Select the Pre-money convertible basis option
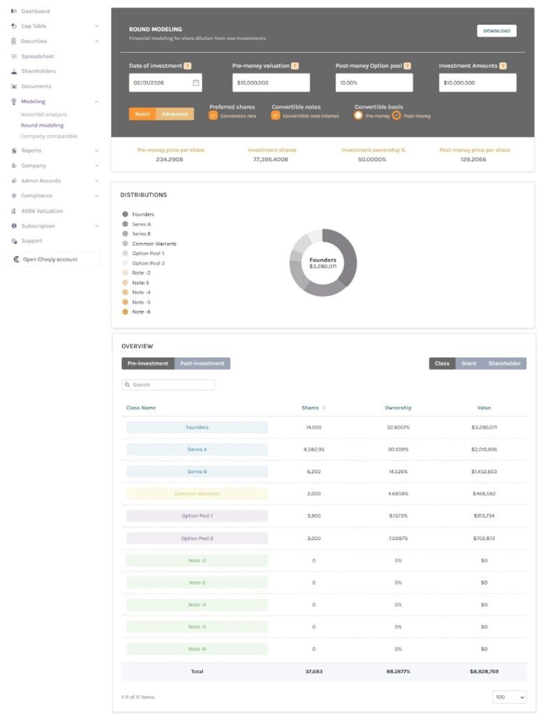 (359, 116)
